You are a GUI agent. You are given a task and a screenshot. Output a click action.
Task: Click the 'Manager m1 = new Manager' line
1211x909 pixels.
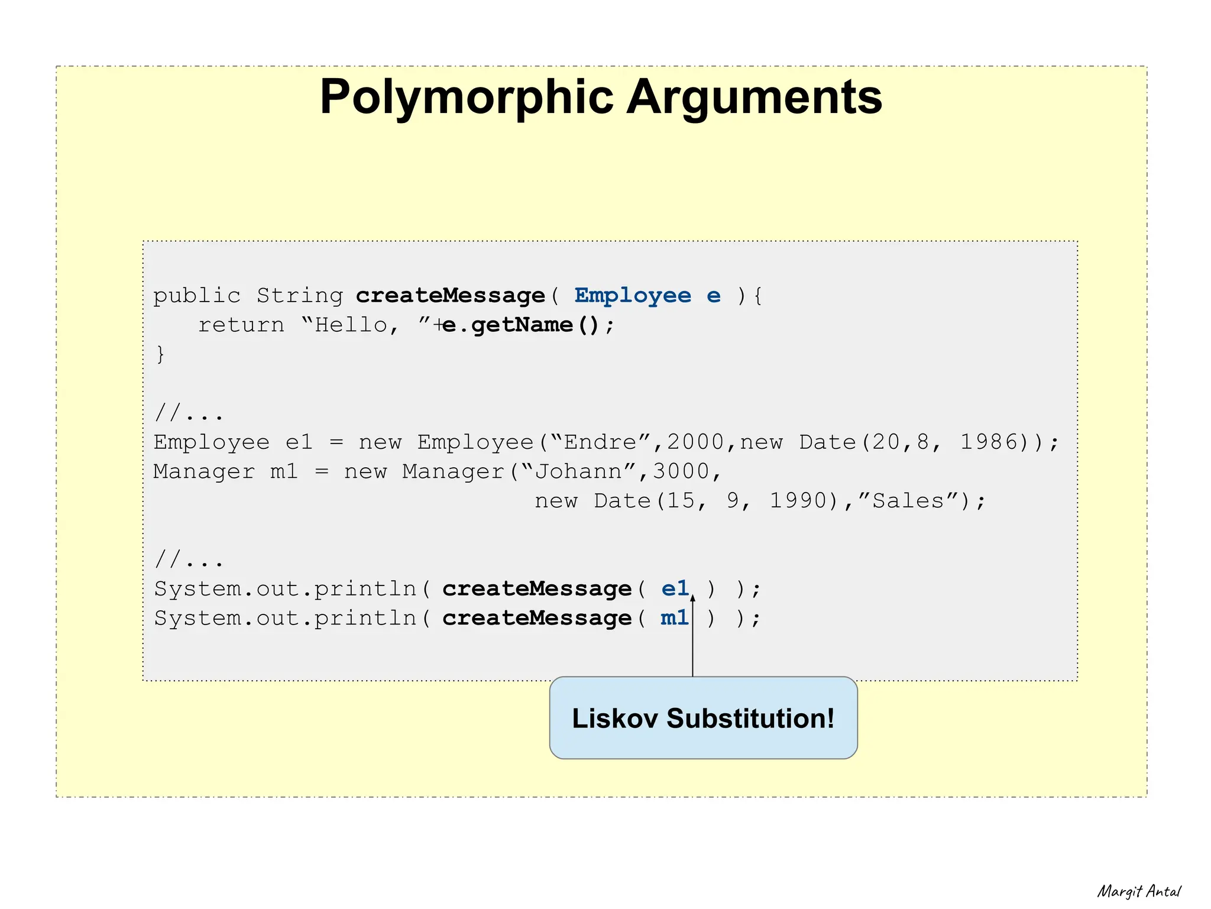tap(438, 471)
